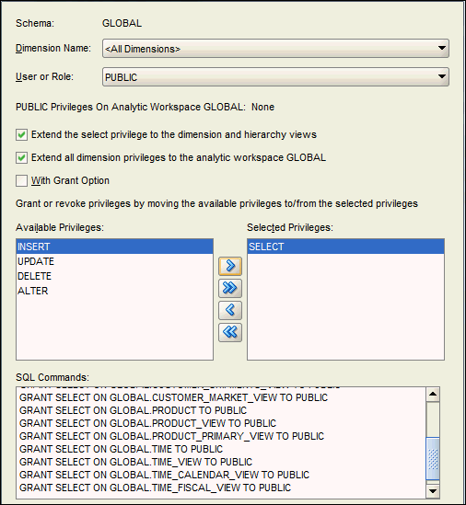Screen dimensions: 466x505
Task: Uncheck Extend all dimension privileges checkbox
Action: [21, 158]
